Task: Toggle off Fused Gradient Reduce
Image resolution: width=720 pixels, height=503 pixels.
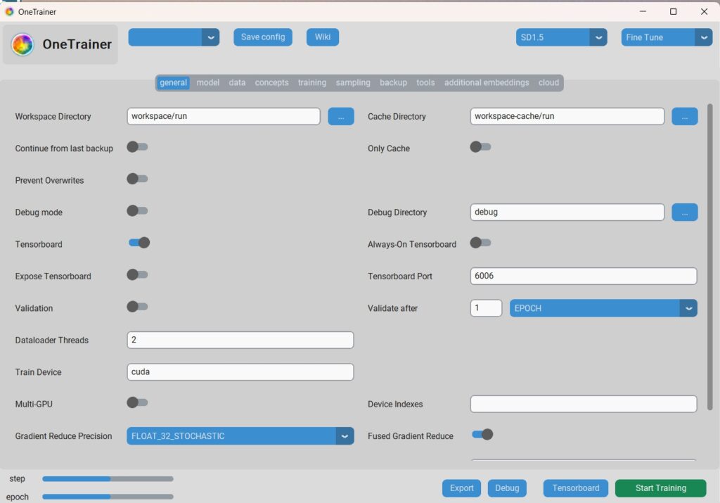Action: pyautogui.click(x=482, y=435)
